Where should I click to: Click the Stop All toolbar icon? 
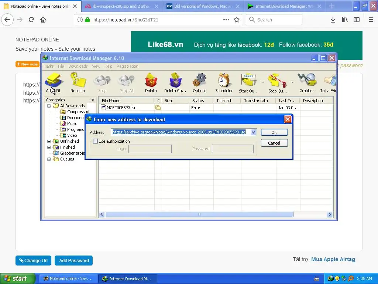click(127, 83)
